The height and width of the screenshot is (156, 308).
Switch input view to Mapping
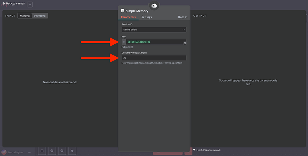25,16
